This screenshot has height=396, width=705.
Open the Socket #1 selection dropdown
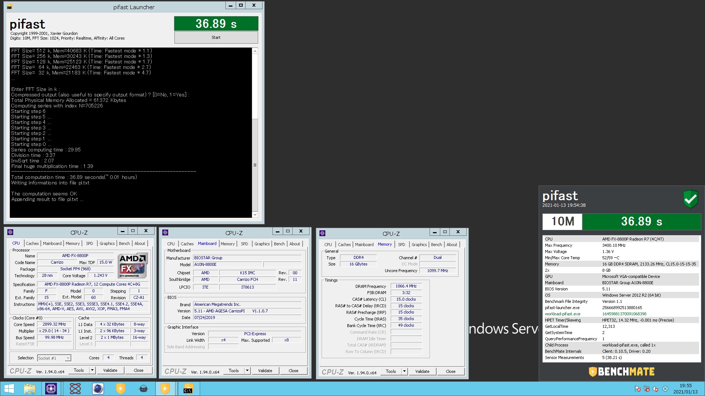pos(54,358)
